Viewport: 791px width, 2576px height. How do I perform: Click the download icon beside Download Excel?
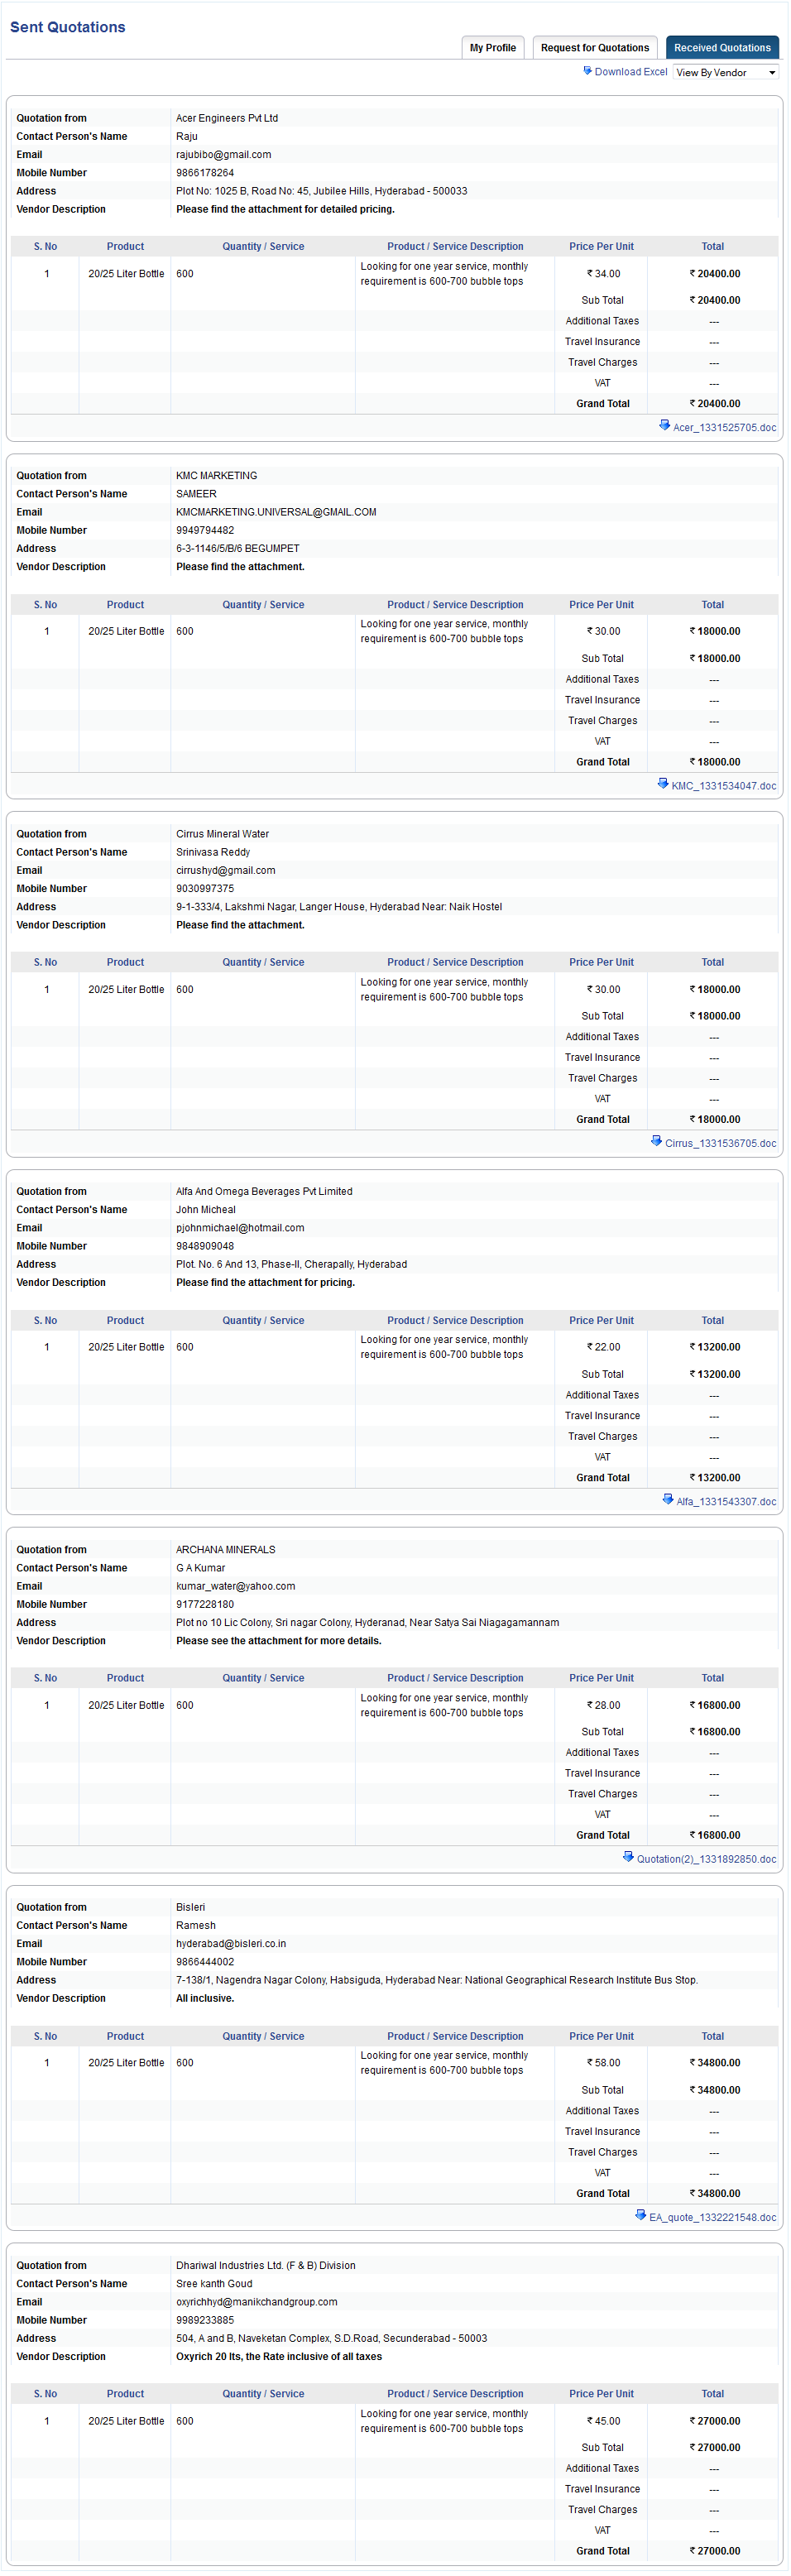coord(588,71)
